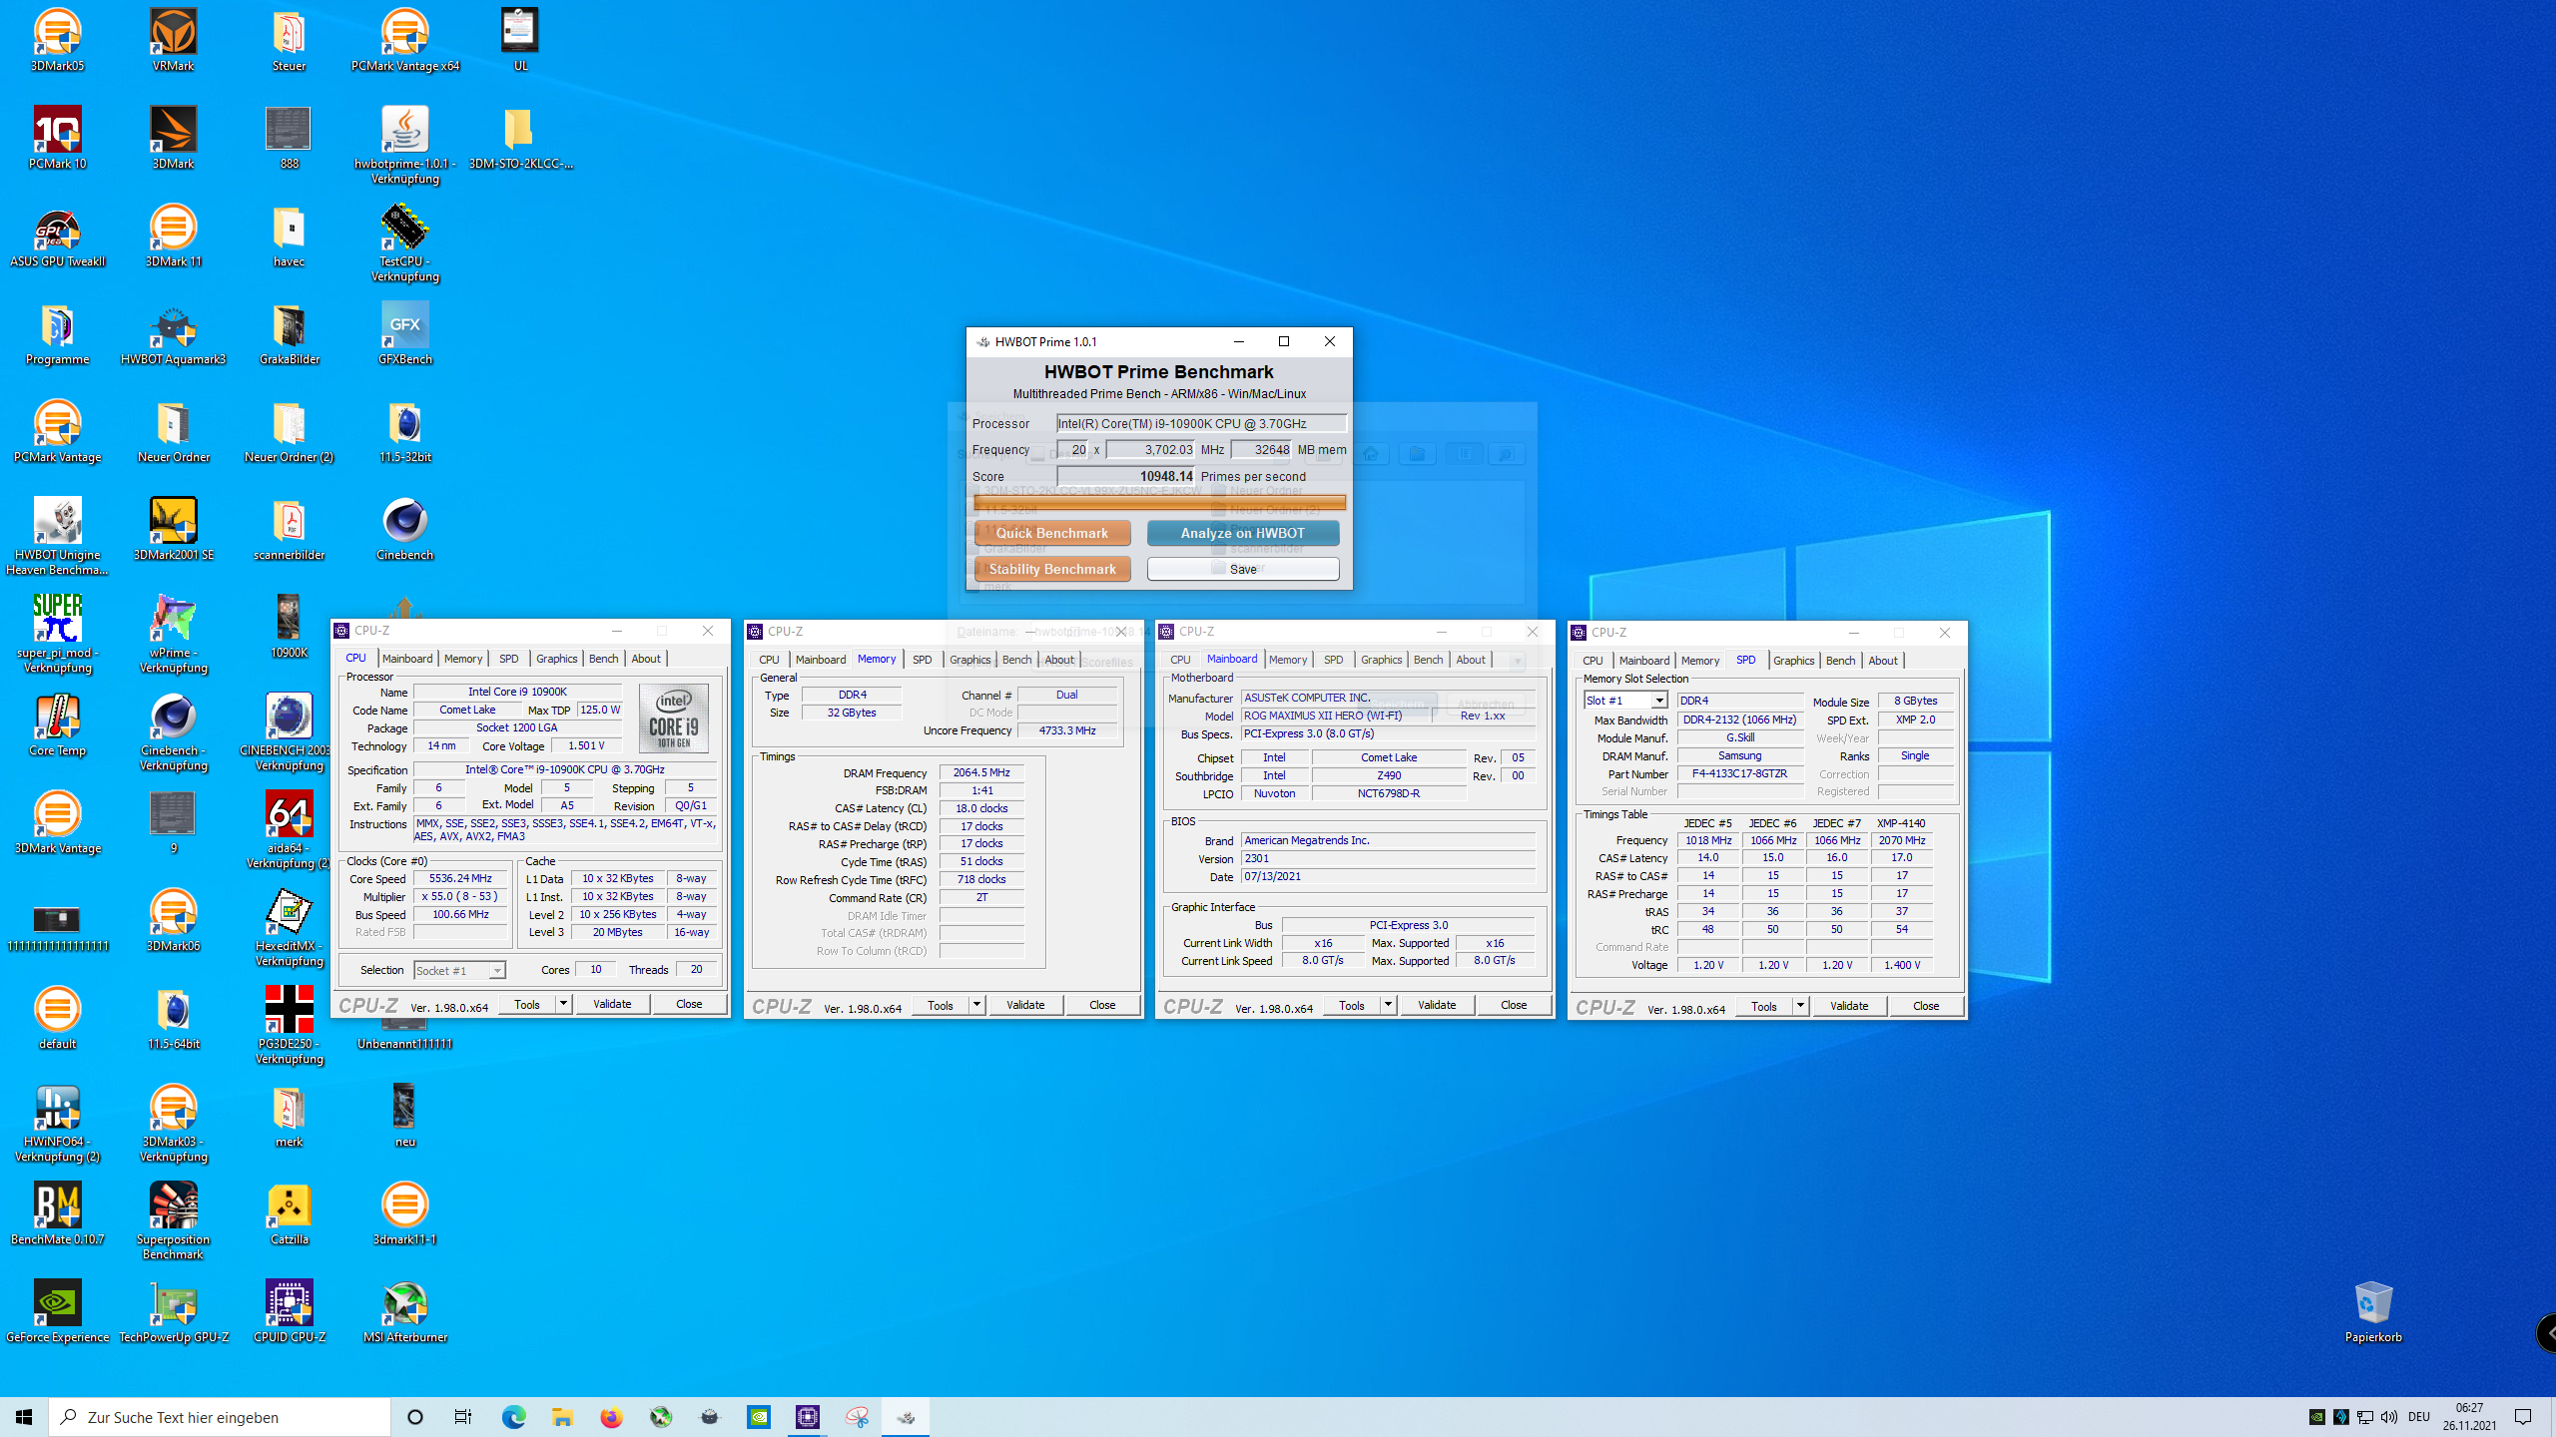Click Part Number F4-4133C17-8GTZR
The width and height of the screenshot is (2556, 1437).
coord(1740,774)
